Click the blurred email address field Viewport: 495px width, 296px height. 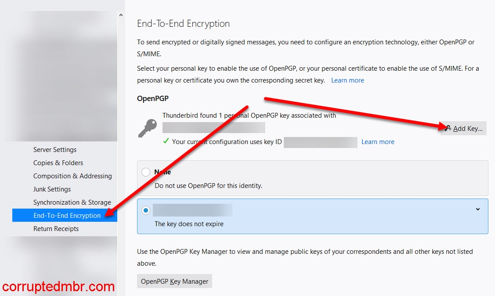click(214, 127)
